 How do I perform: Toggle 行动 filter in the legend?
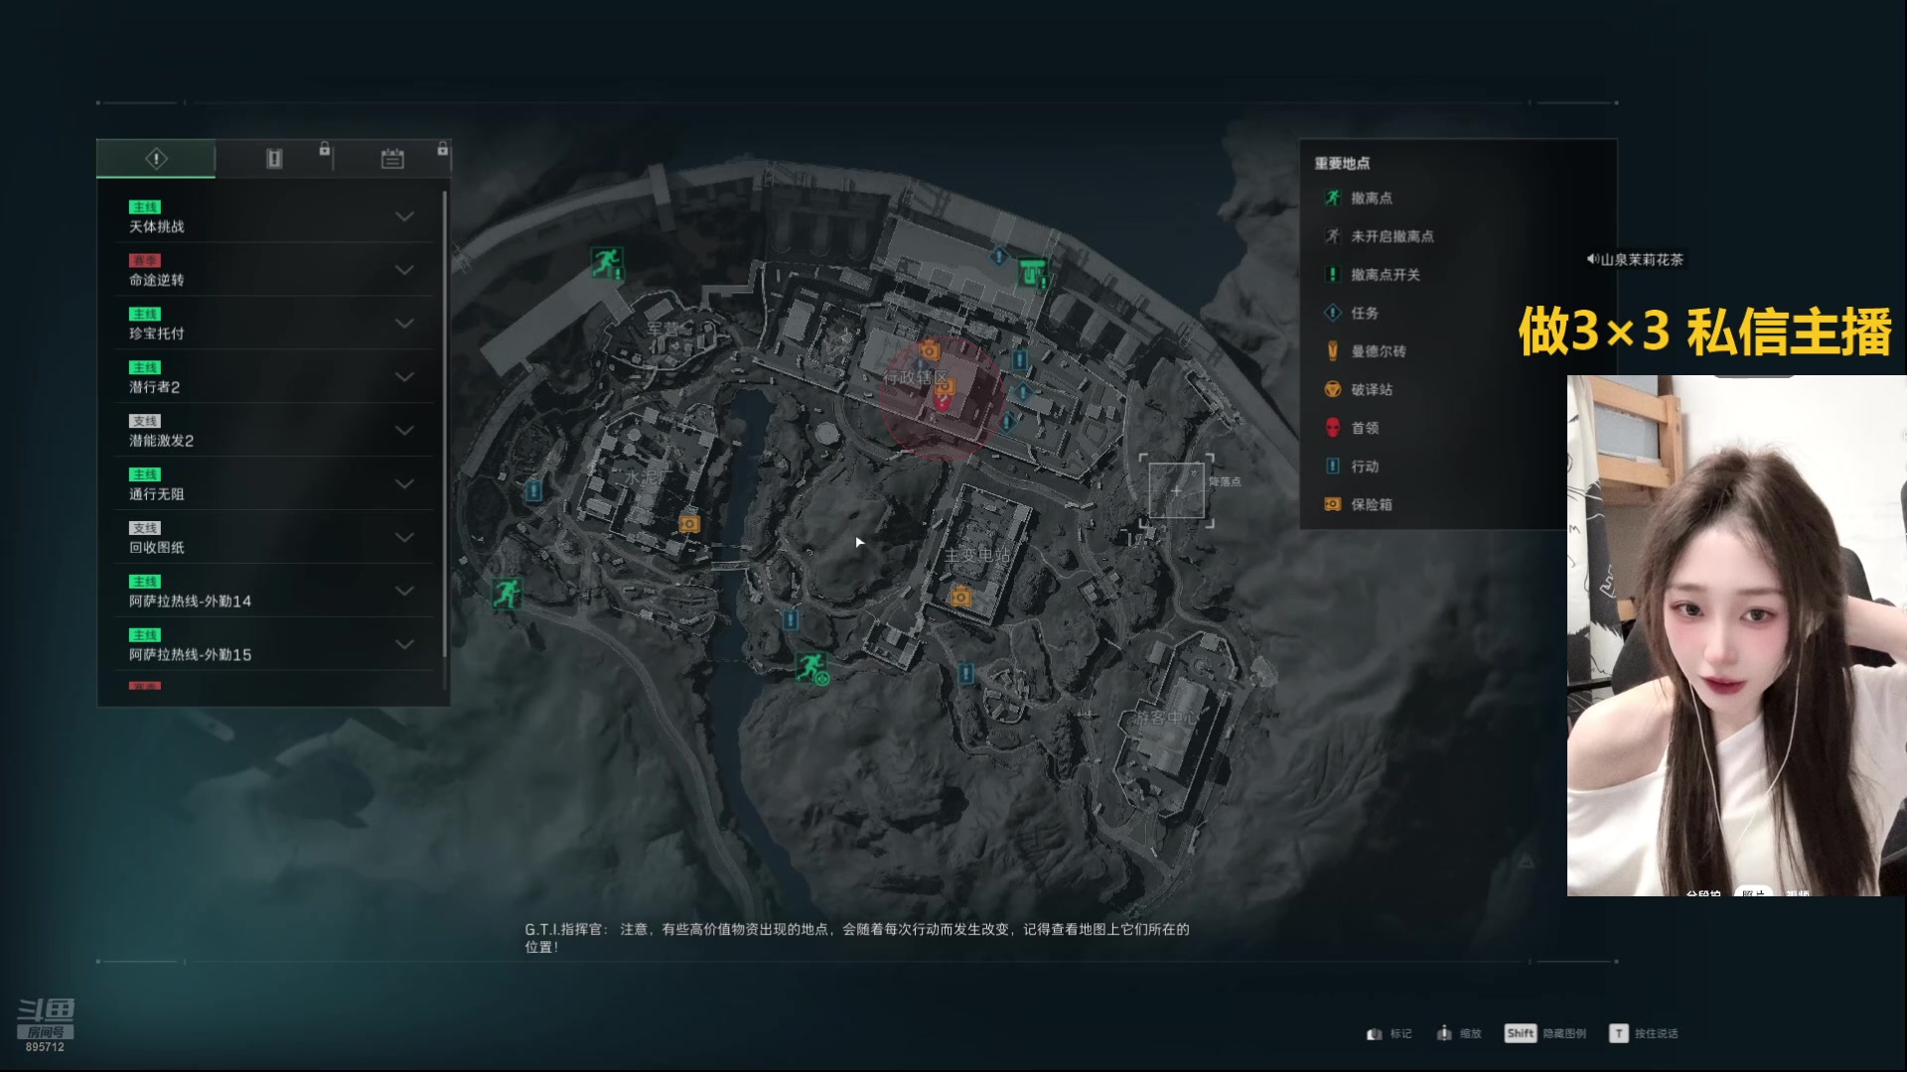(x=1351, y=467)
